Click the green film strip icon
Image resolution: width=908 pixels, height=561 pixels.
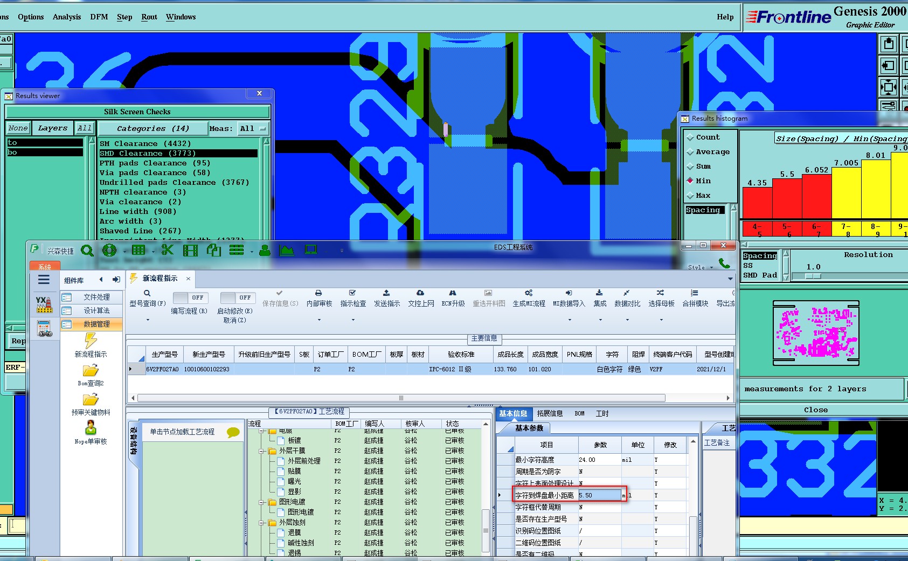click(x=190, y=250)
